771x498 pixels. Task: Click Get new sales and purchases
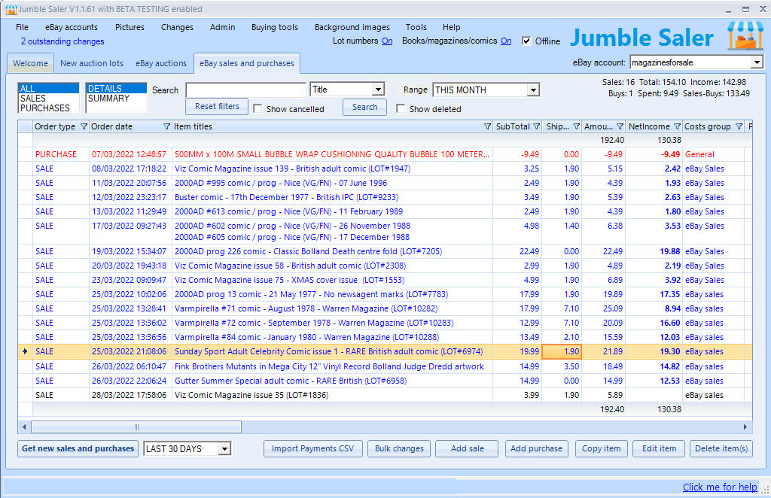point(78,448)
